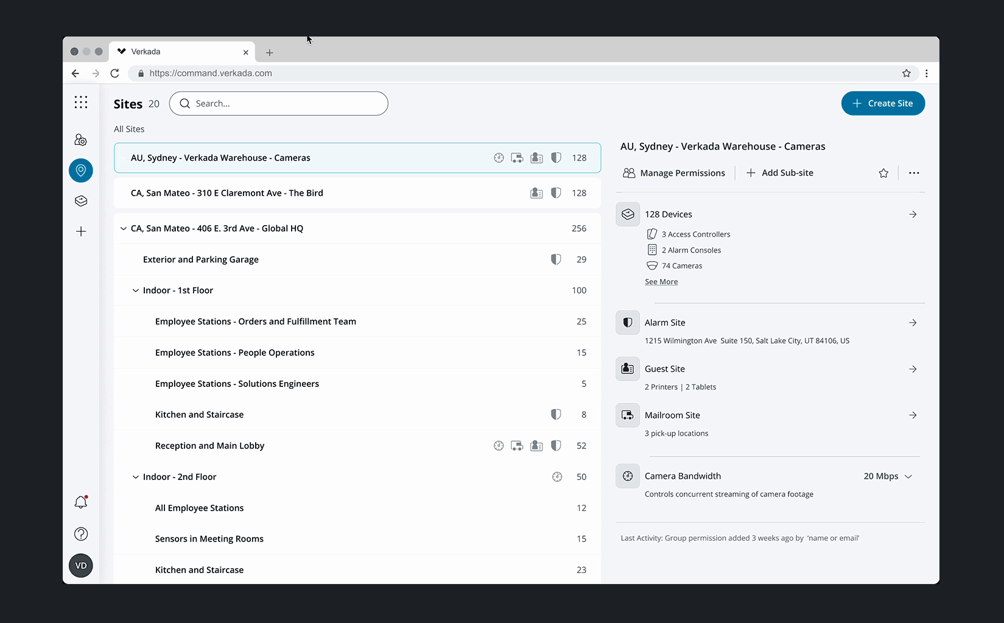Screen dimensions: 1004x623
Task: Click 3 Access Controllers entry
Action: coord(689,234)
